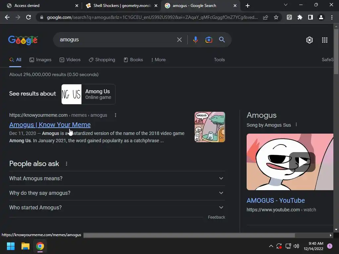Click the horizontal scrollbar thumb

click(x=189, y=235)
